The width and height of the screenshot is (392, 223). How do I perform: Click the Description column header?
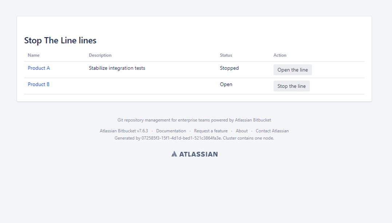click(100, 55)
